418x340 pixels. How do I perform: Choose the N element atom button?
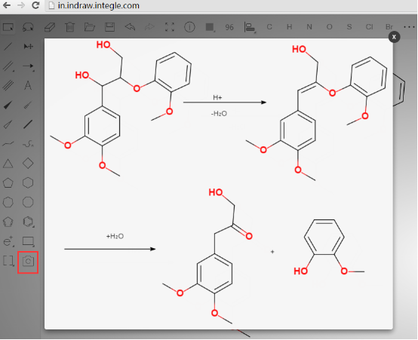pyautogui.click(x=309, y=27)
